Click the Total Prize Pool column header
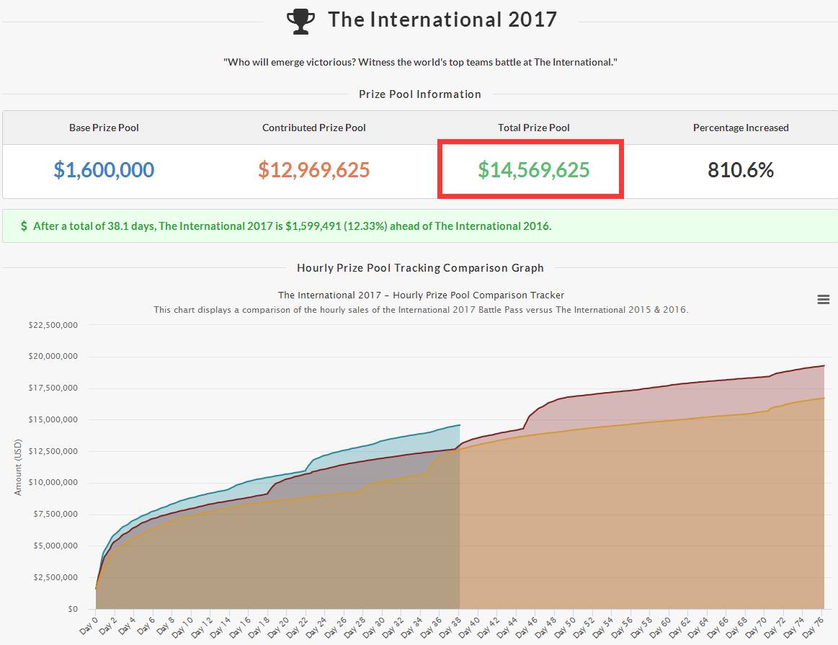This screenshot has height=645, width=838. pyautogui.click(x=533, y=128)
